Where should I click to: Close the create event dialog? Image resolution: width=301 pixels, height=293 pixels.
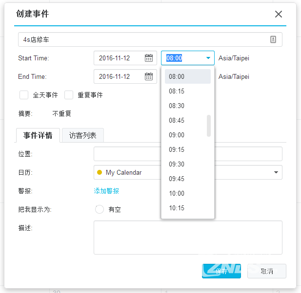pyautogui.click(x=279, y=14)
